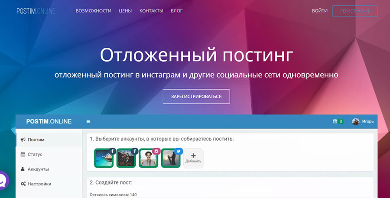Click the '2. Создайте пост:' heading
Viewport: 390px width, 198px height.
111,182
